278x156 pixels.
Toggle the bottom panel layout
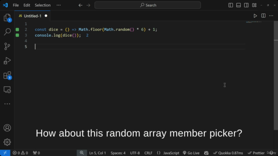click(238, 5)
